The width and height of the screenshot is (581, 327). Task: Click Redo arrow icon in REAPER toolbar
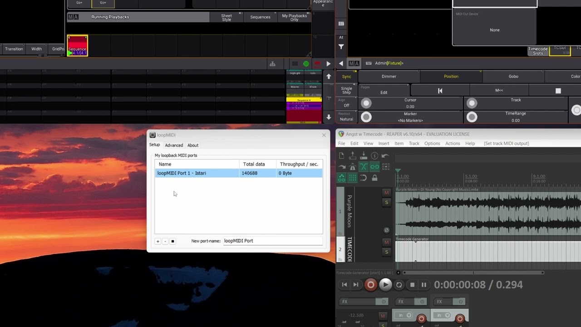coord(342,167)
